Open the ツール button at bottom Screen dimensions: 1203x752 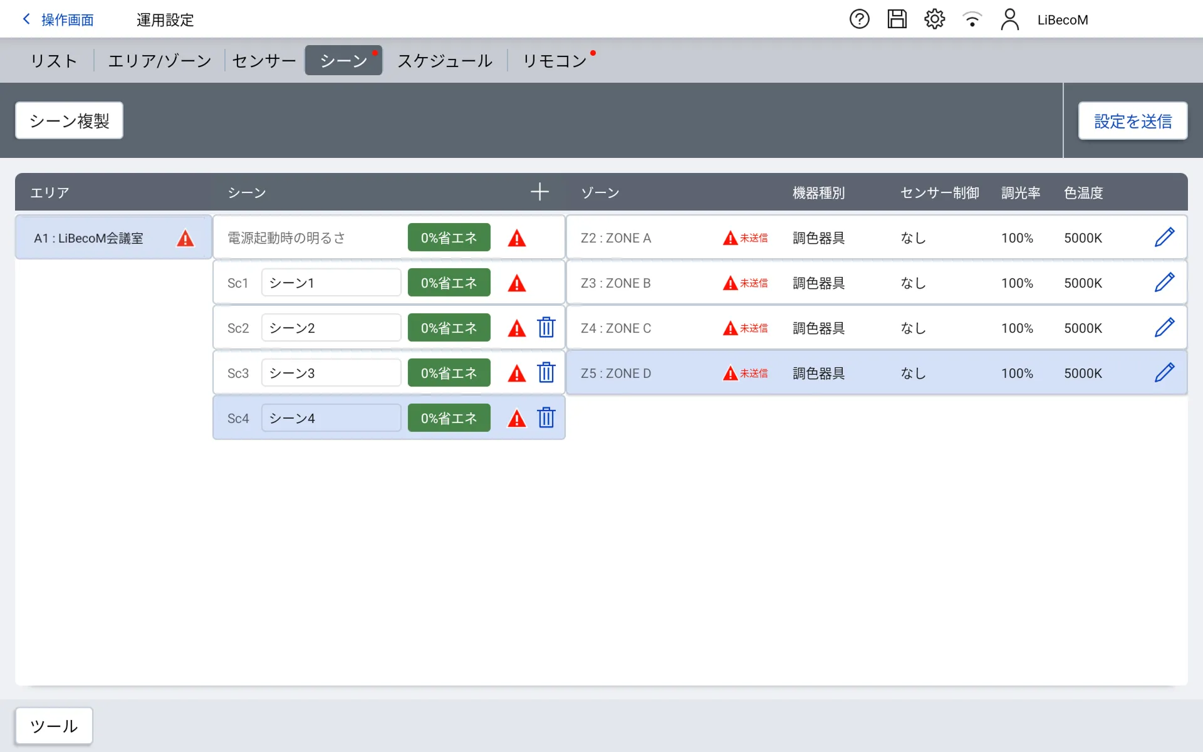pos(54,726)
